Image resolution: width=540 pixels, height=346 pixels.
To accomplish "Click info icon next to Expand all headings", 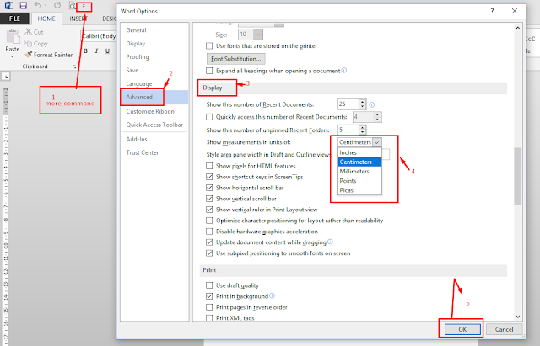I will click(344, 70).
